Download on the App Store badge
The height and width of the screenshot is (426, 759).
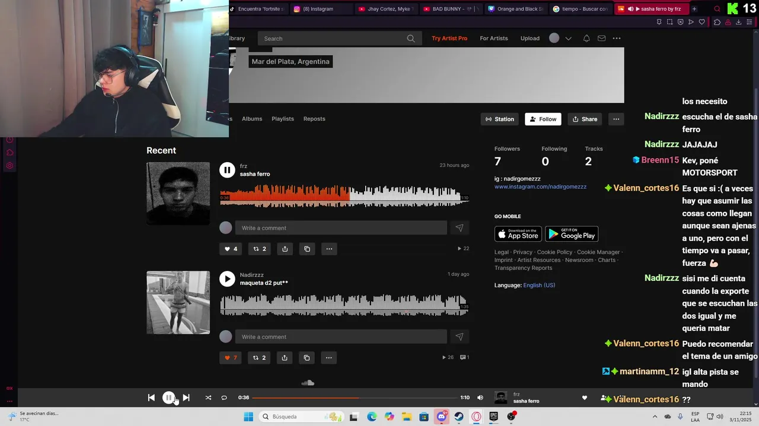point(518,234)
